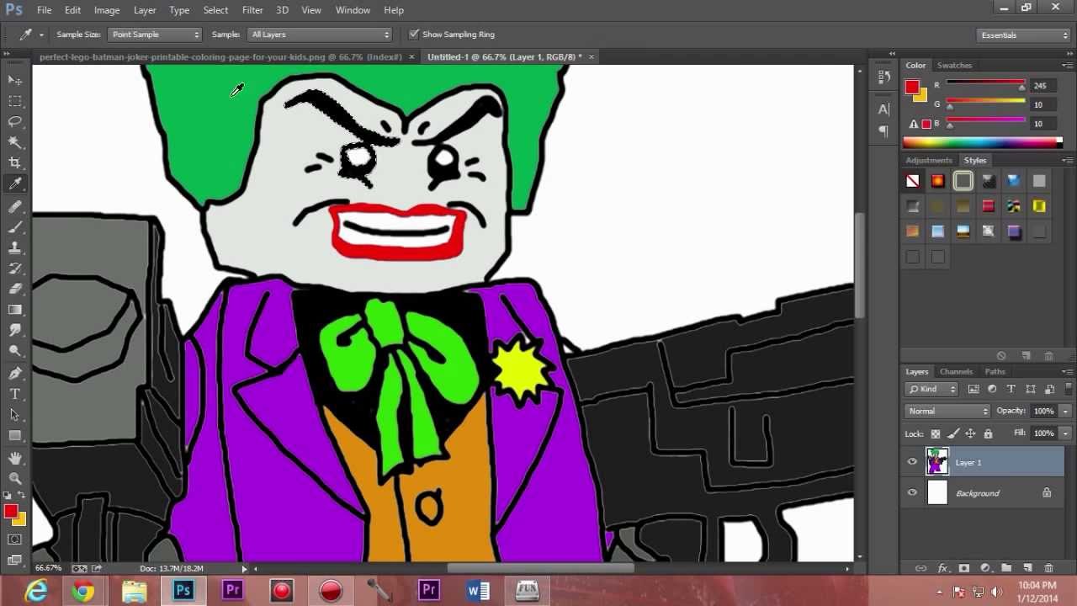Select the Crop tool
The width and height of the screenshot is (1077, 606).
15,162
